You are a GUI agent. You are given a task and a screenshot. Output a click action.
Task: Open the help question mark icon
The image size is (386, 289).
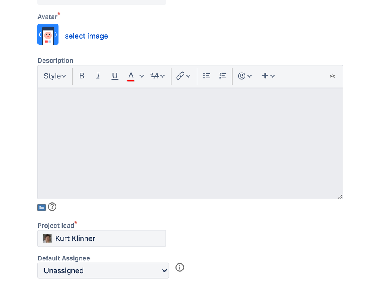(x=52, y=207)
